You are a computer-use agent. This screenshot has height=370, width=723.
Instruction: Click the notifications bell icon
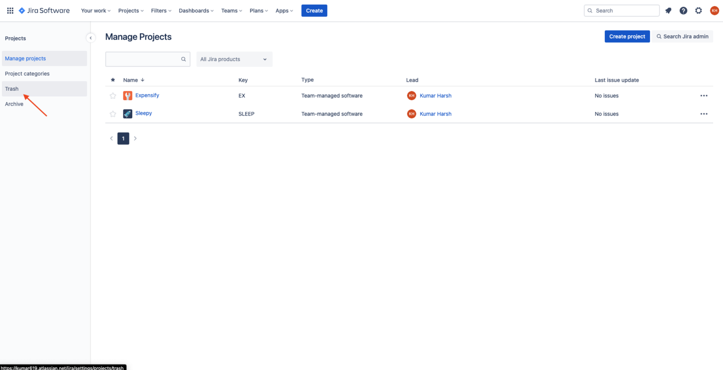(668, 10)
